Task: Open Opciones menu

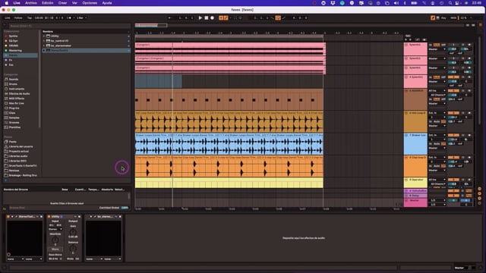Action: 90,3
